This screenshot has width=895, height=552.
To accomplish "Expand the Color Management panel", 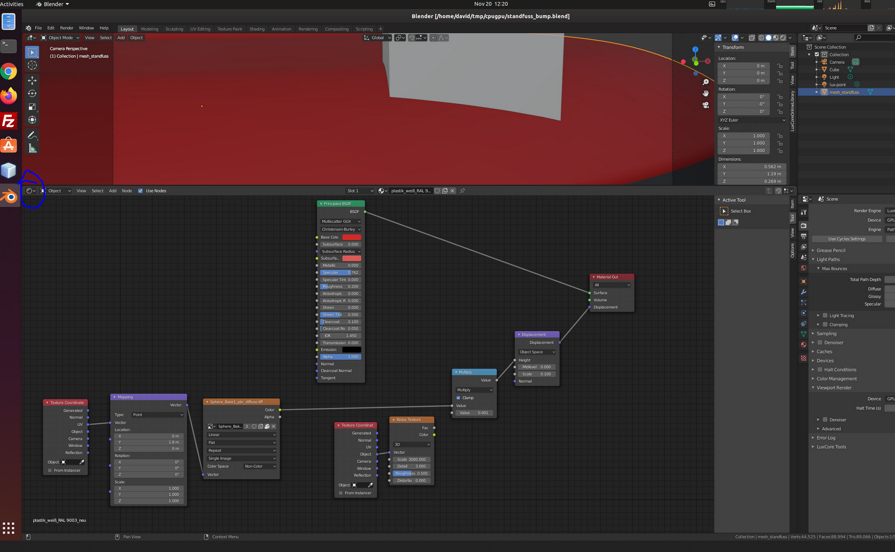I will pos(836,379).
